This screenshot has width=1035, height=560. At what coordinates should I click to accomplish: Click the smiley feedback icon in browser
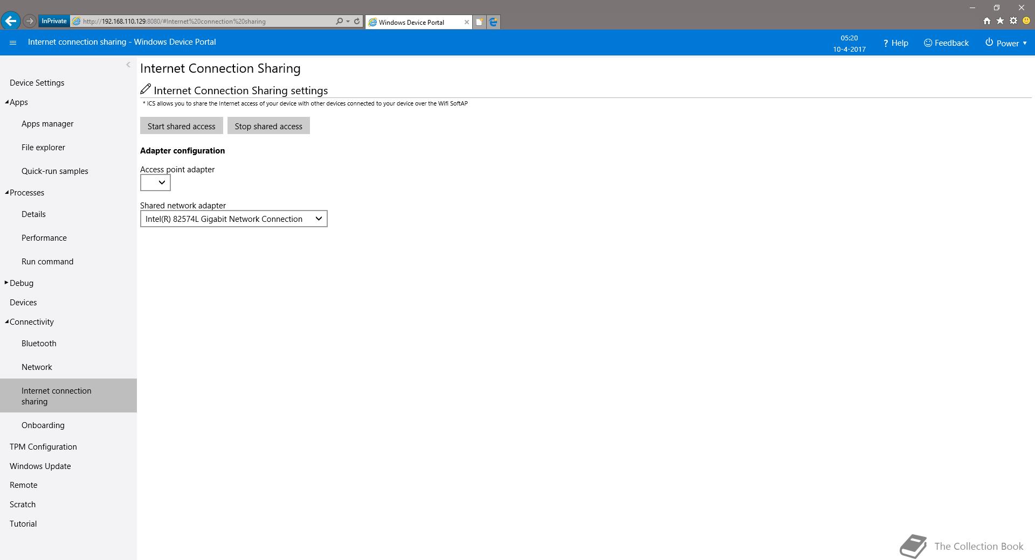point(1026,21)
